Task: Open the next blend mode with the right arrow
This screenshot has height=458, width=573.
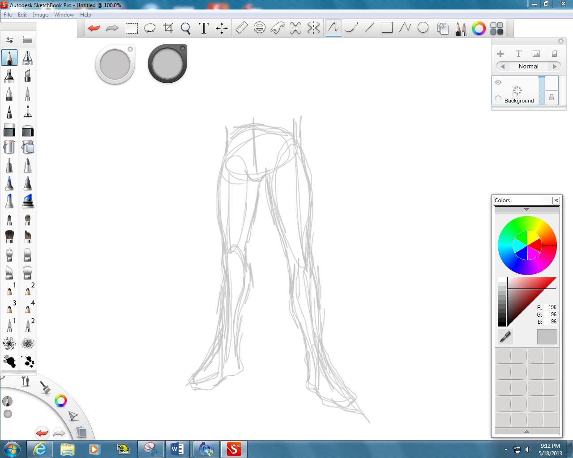Action: click(x=556, y=66)
